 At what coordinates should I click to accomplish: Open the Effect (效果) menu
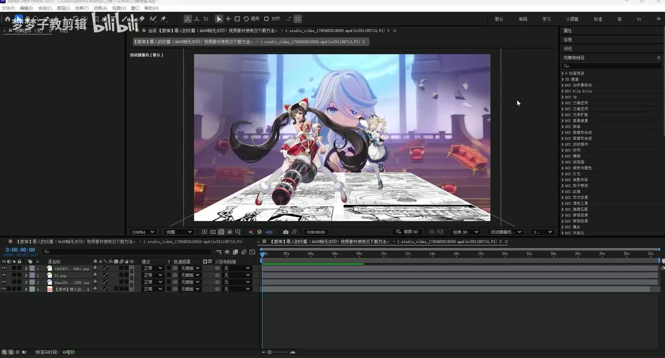[x=82, y=8]
